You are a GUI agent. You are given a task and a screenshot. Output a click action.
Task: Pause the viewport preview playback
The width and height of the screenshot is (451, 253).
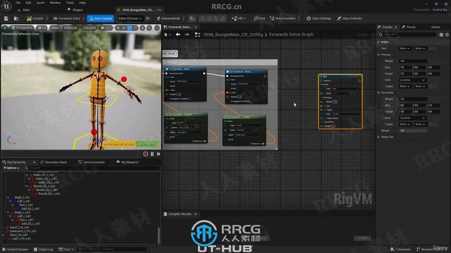152,154
